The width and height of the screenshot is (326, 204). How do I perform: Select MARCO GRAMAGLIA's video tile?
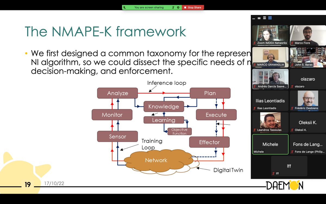coord(271,57)
